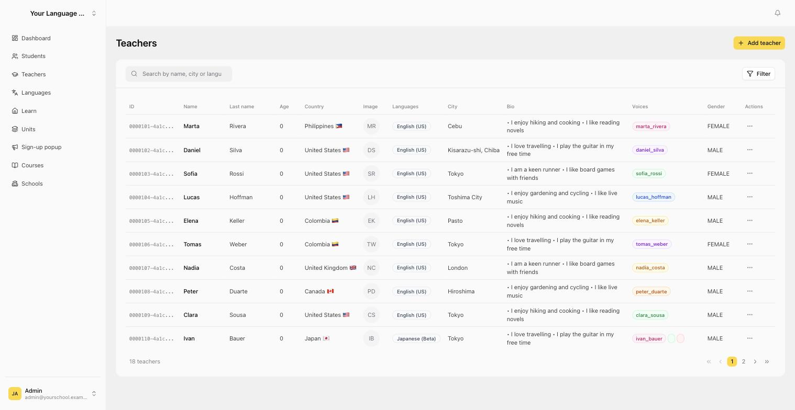Open the Filter options
The height and width of the screenshot is (410, 795).
[758, 74]
